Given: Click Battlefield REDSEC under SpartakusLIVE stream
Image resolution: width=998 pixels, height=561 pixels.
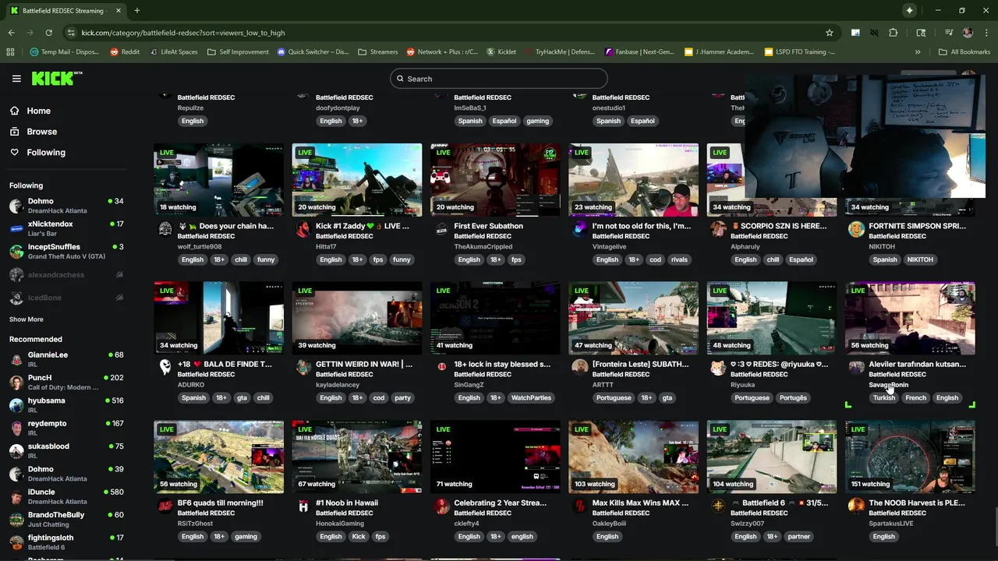Looking at the screenshot, I should pyautogui.click(x=897, y=513).
